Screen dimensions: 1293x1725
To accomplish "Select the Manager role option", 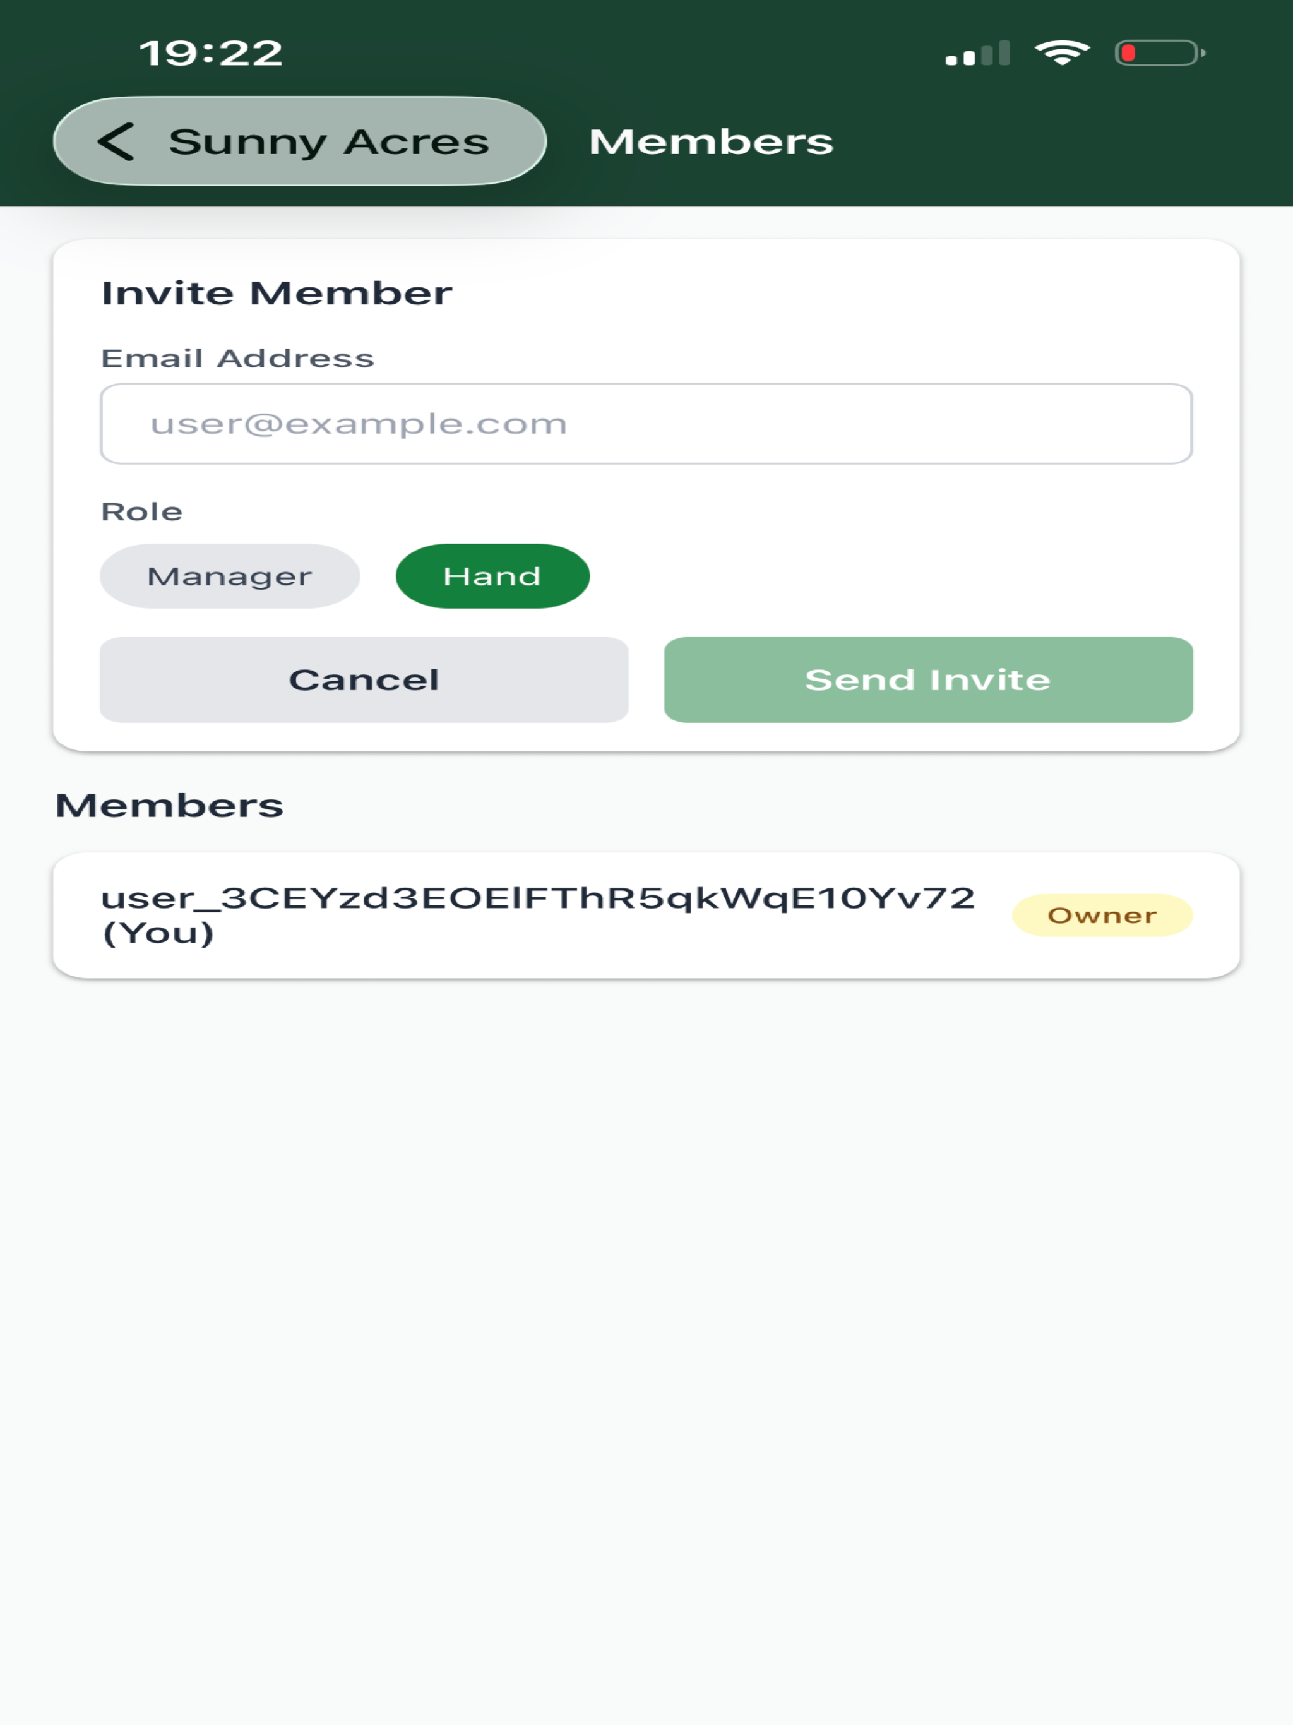I will (230, 576).
